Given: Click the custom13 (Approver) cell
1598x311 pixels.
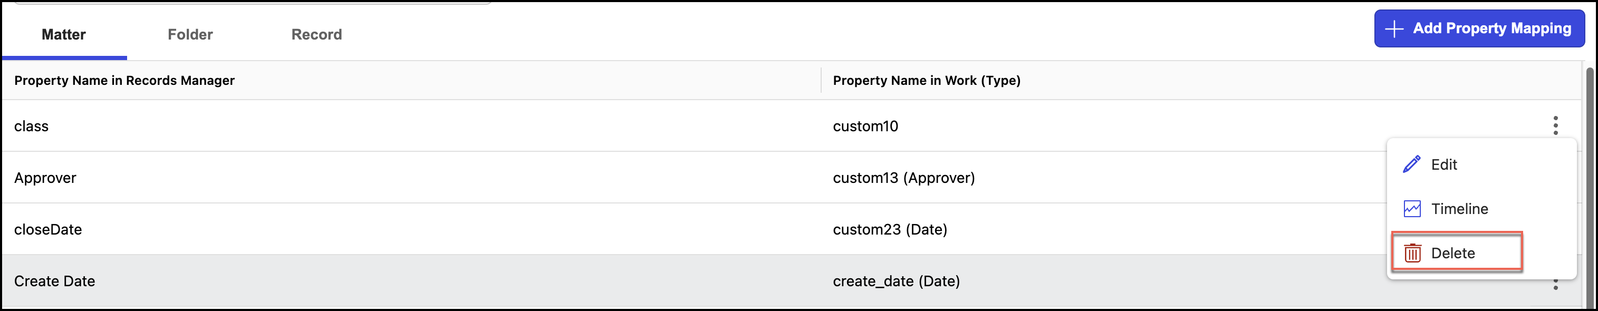Looking at the screenshot, I should tap(903, 178).
